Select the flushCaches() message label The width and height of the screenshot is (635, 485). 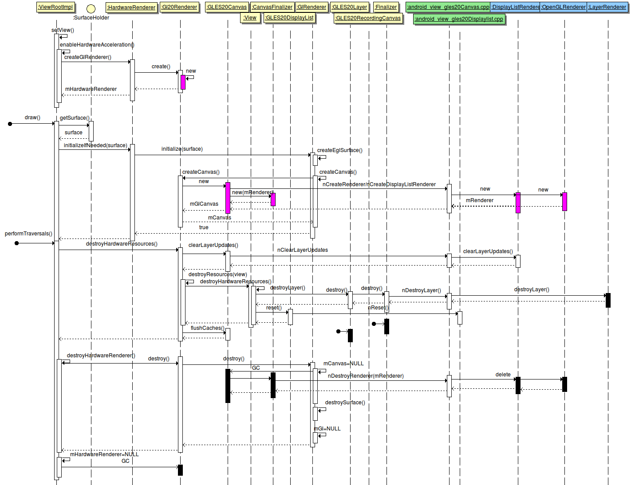click(x=208, y=328)
